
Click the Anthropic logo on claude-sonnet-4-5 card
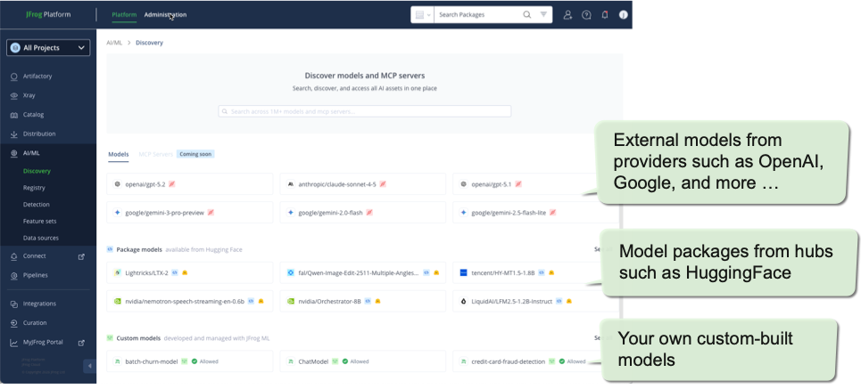(291, 184)
